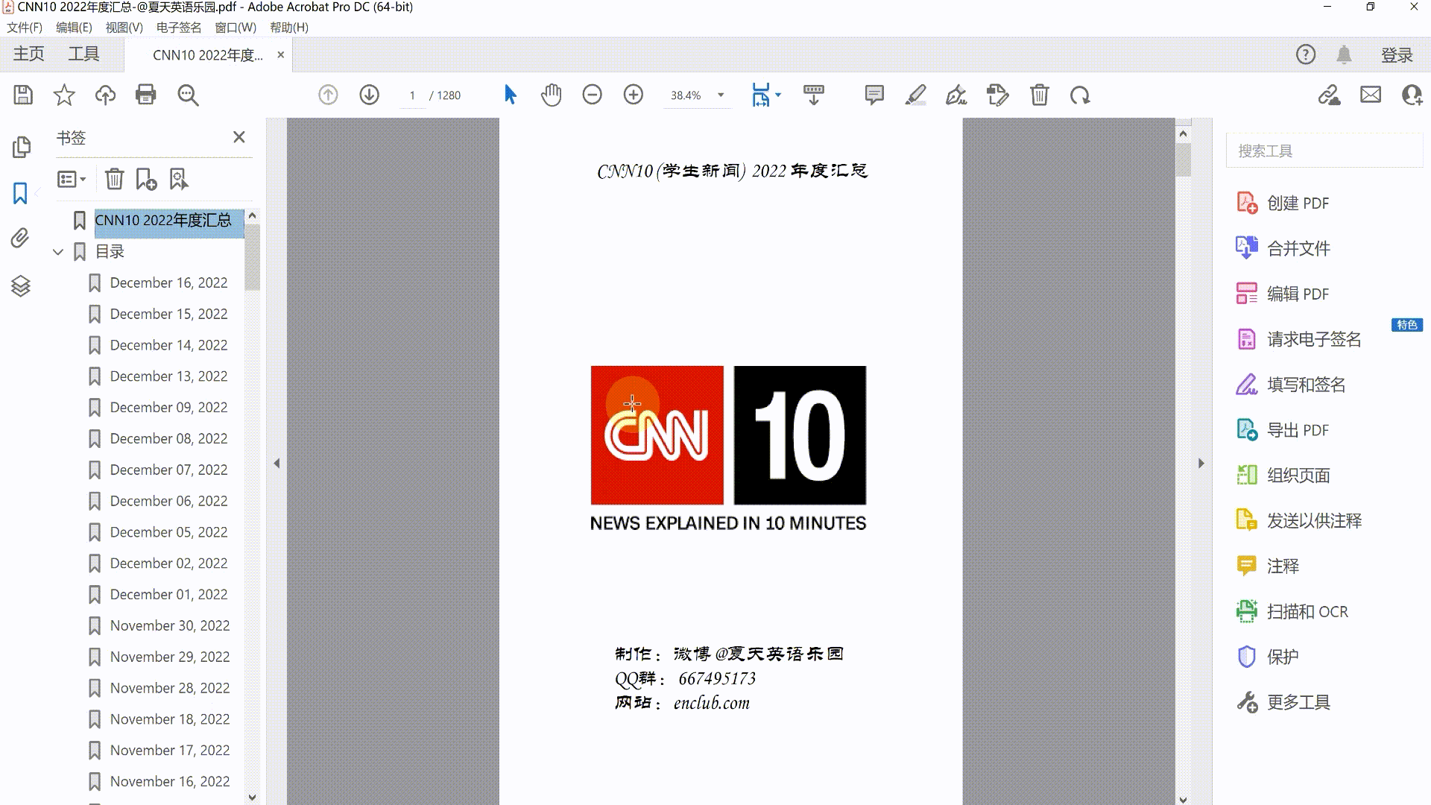Select the highlight text tool
This screenshot has width=1431, height=805.
(916, 95)
